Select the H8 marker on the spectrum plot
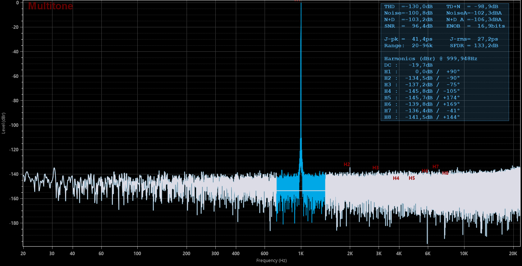Image resolution: width=522 pixels, height=266 pixels. click(445, 173)
